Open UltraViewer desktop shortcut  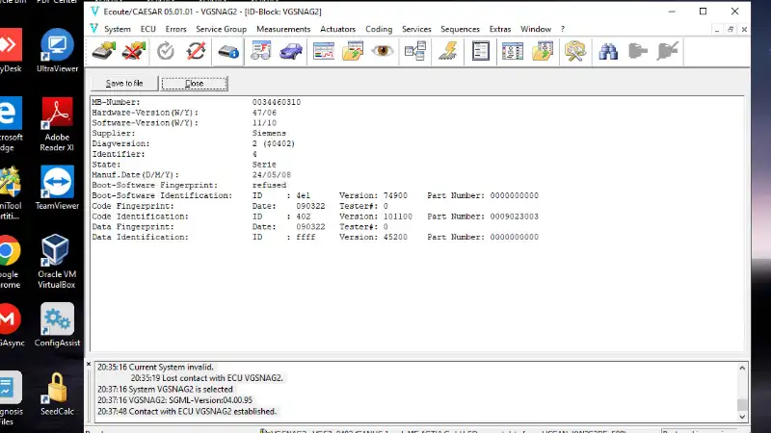click(57, 51)
